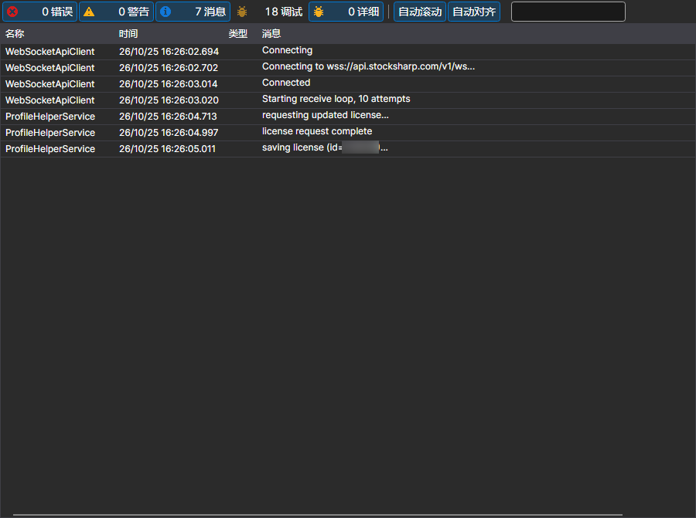Select the 'Connecting to wss://api.stocksharp.com/v1/ws...' message
This screenshot has width=696, height=518.
pyautogui.click(x=368, y=66)
